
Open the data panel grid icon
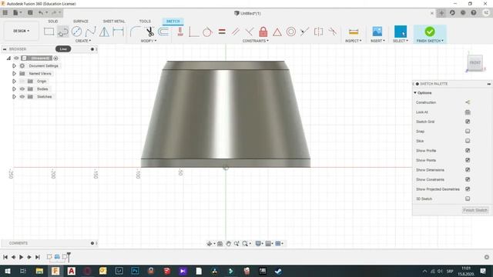coord(5,13)
